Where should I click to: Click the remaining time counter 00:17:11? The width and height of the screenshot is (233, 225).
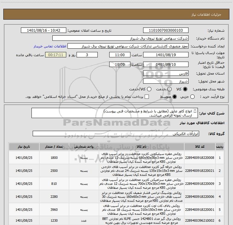point(56,55)
